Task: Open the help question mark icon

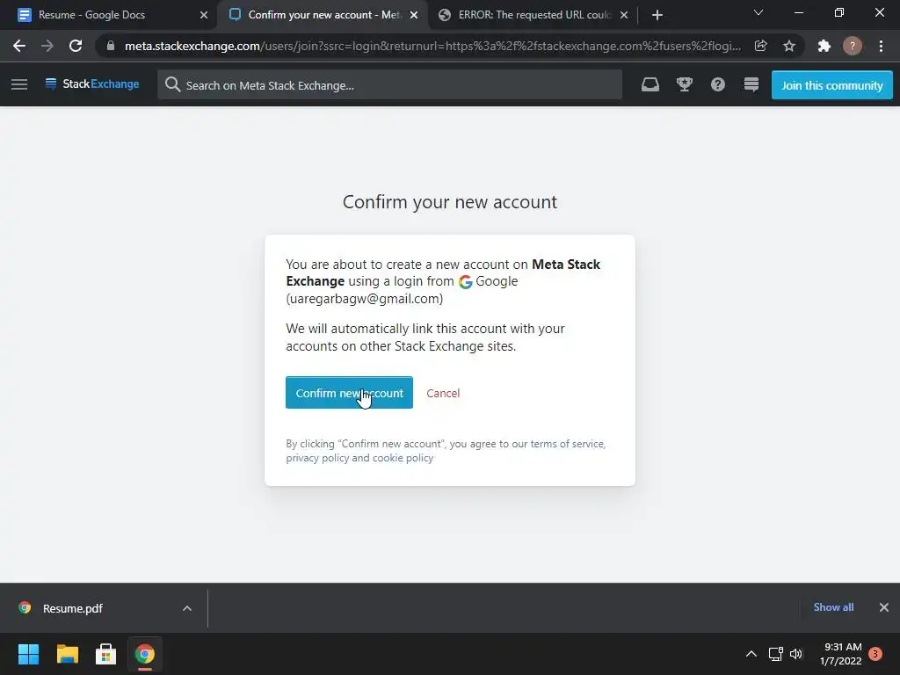Action: tap(717, 85)
